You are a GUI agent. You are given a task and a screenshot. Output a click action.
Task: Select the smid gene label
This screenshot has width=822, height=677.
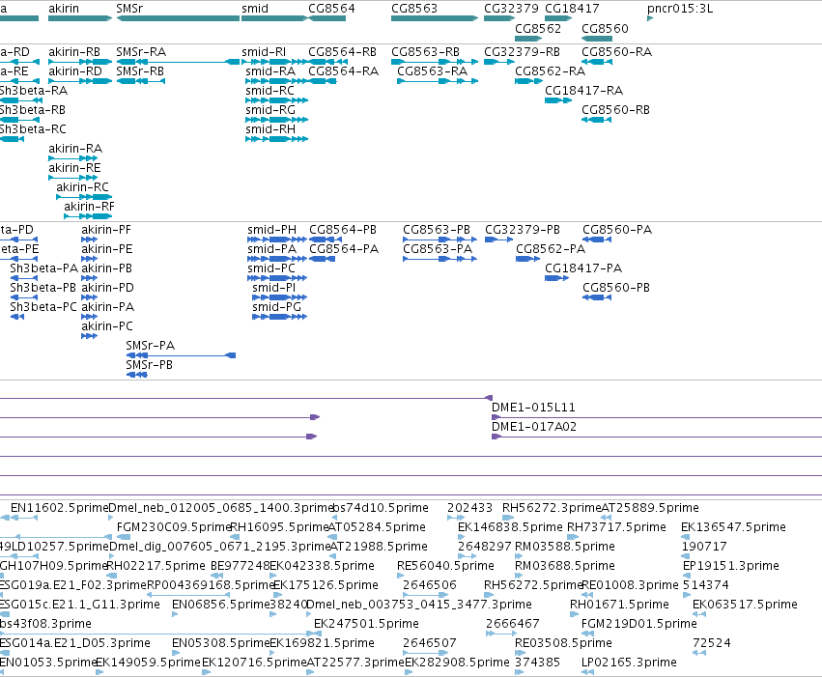255,9
